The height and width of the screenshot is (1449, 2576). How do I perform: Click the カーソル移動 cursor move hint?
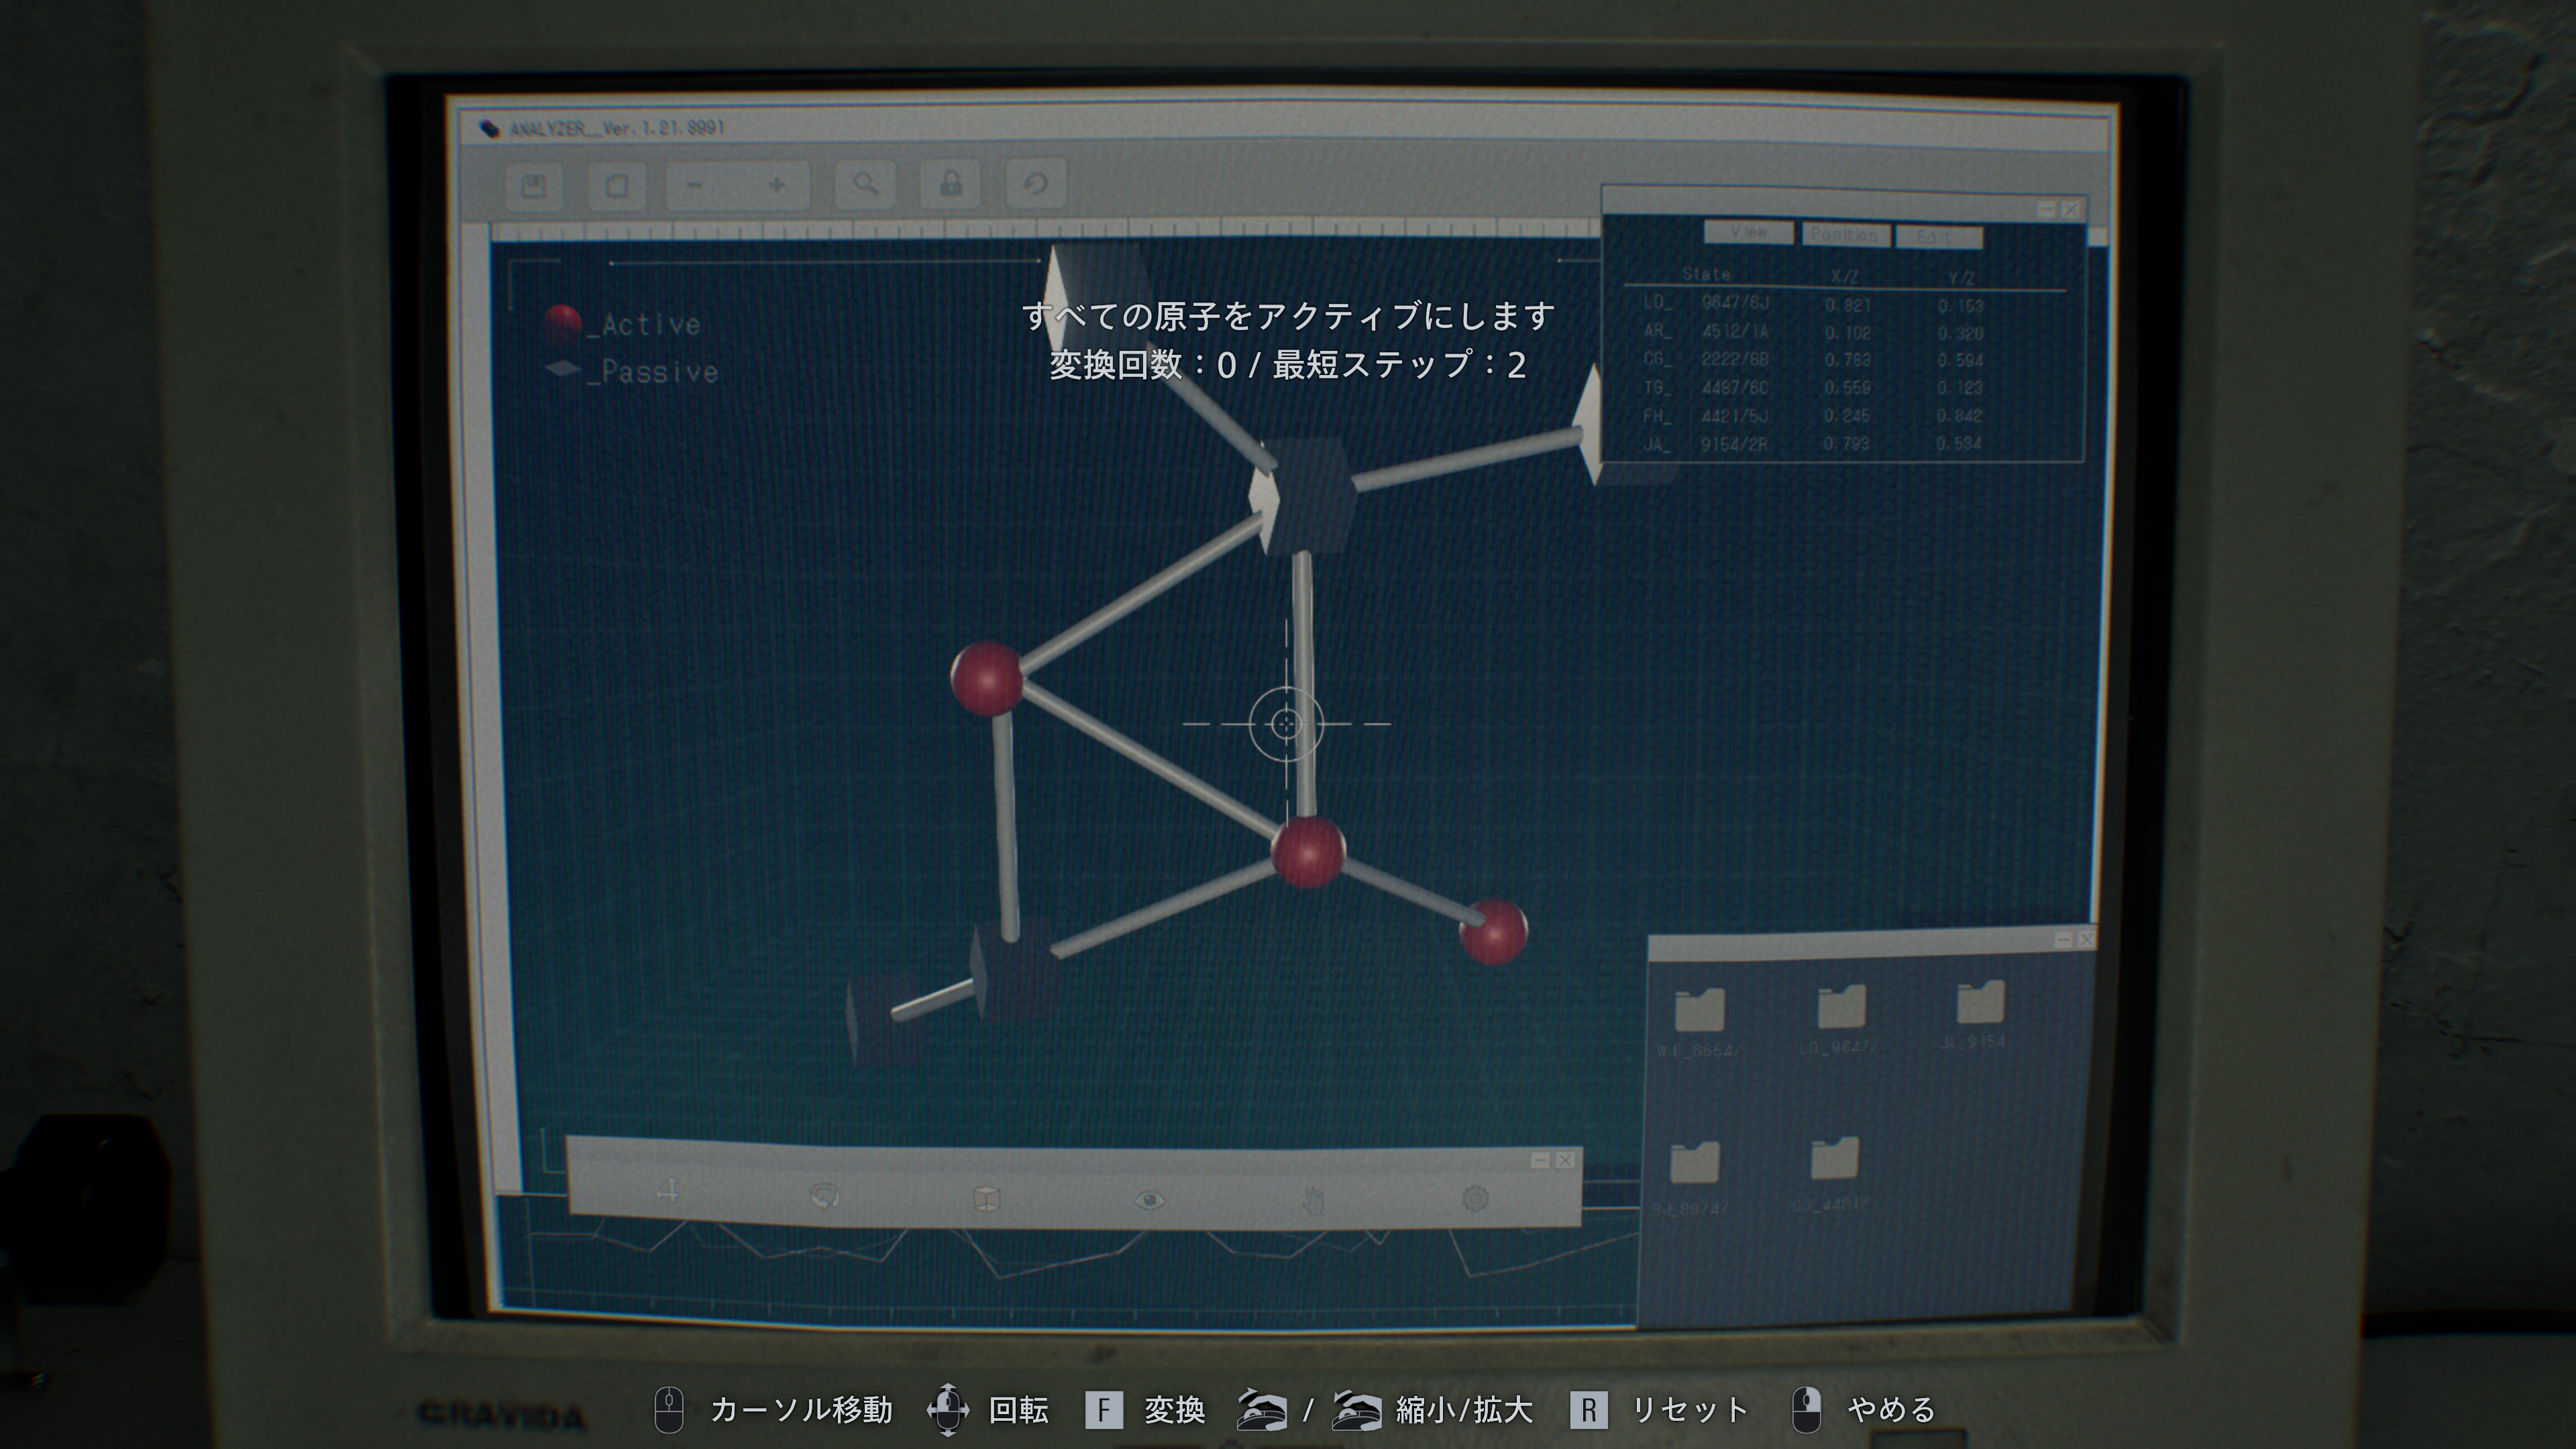[x=772, y=1410]
